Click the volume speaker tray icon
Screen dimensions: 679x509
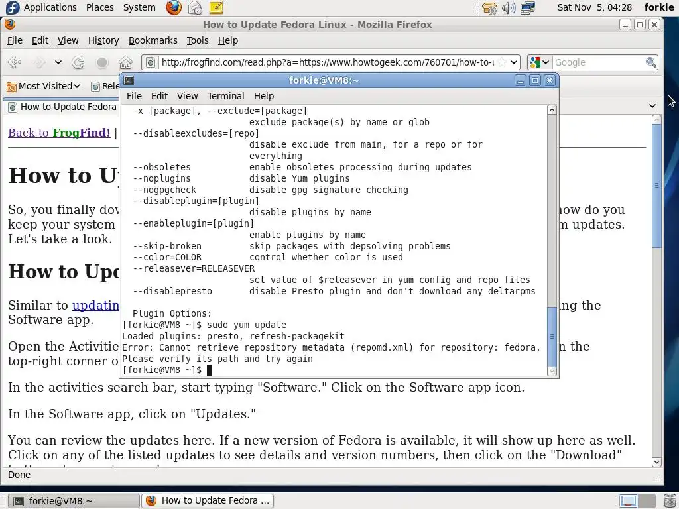(x=508, y=8)
